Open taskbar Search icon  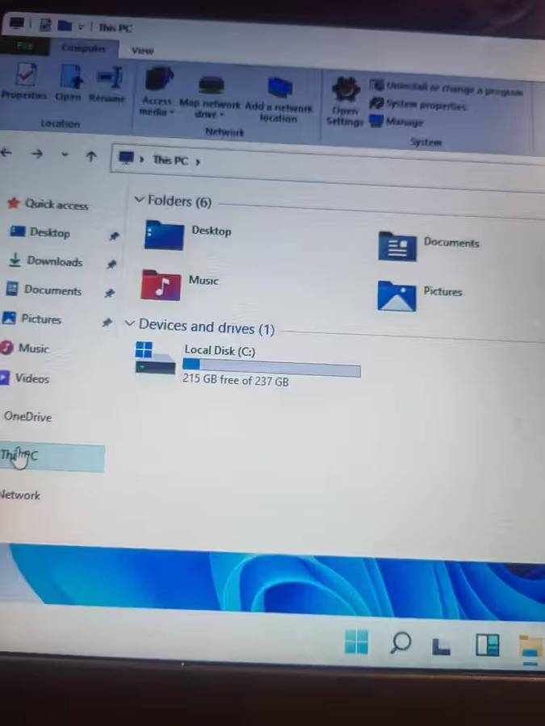click(400, 643)
